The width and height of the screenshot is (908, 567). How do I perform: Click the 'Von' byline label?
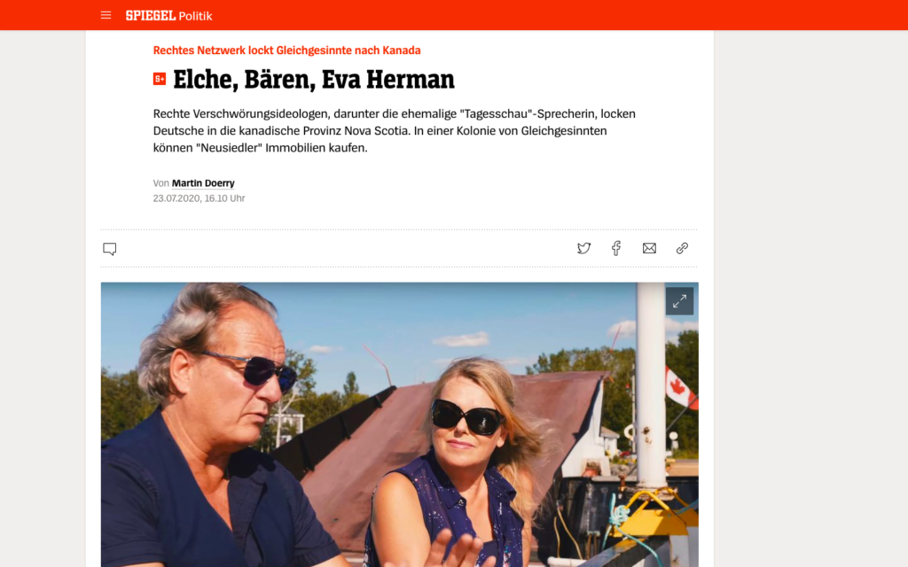tap(161, 183)
